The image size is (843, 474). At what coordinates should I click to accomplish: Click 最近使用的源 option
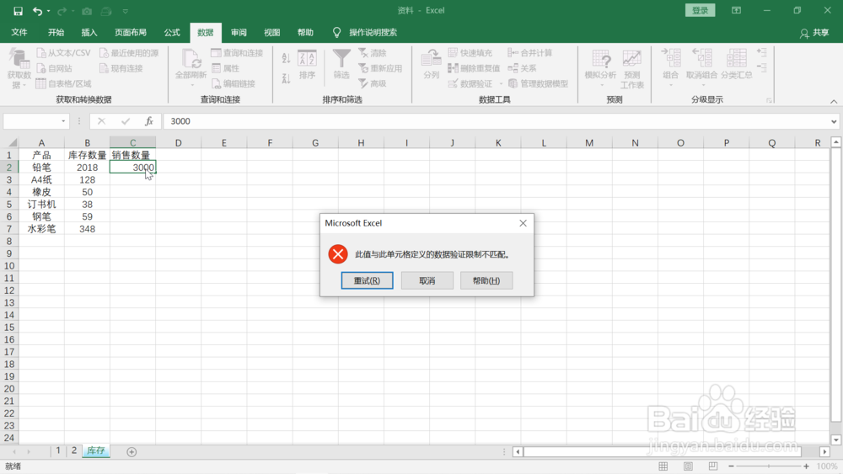129,52
